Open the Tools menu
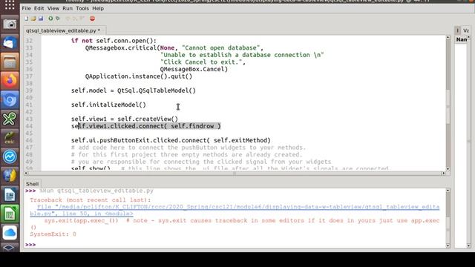This screenshot has width=475, height=267. [x=82, y=8]
